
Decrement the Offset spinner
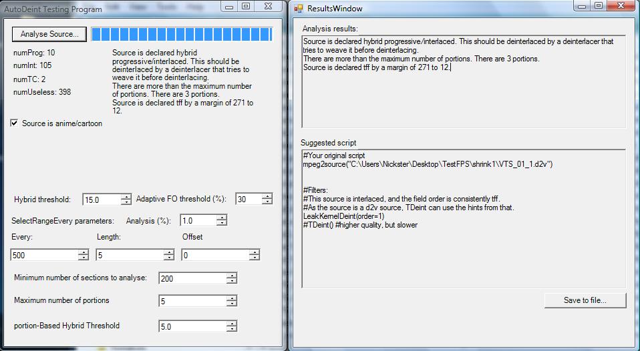pos(255,258)
